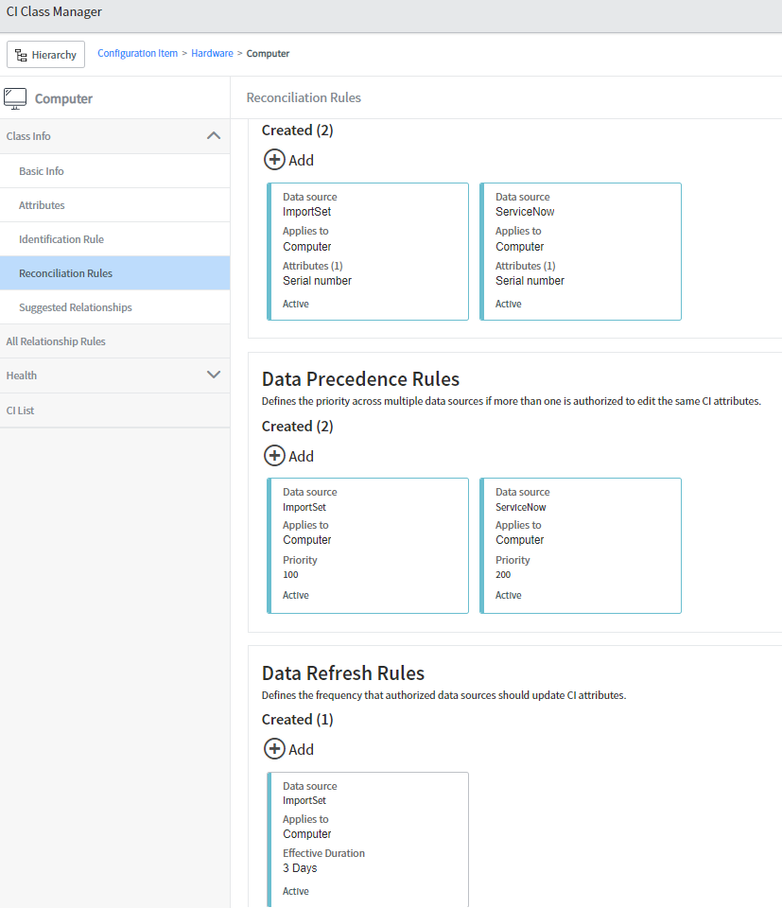The width and height of the screenshot is (782, 908).
Task: Click the plus icon under Data Precedence Rules
Action: [273, 456]
